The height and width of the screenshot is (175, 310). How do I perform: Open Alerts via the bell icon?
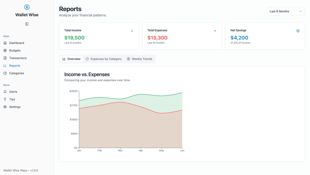click(5, 91)
